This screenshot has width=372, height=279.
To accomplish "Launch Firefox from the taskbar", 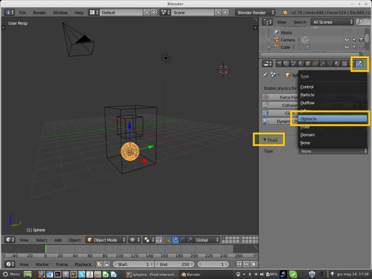I will tap(42, 274).
